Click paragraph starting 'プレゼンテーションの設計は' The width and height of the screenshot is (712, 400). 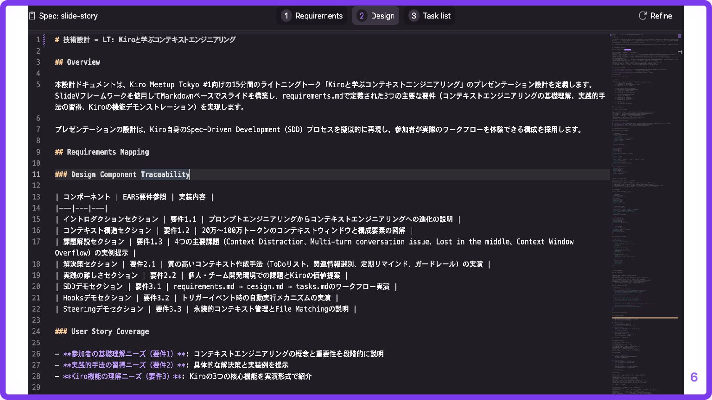[319, 130]
